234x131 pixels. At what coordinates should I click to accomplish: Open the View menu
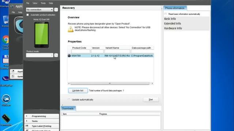click(35, 3)
